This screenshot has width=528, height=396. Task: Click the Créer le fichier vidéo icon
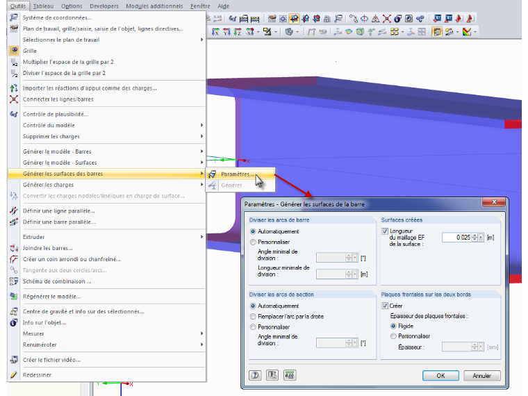point(14,360)
